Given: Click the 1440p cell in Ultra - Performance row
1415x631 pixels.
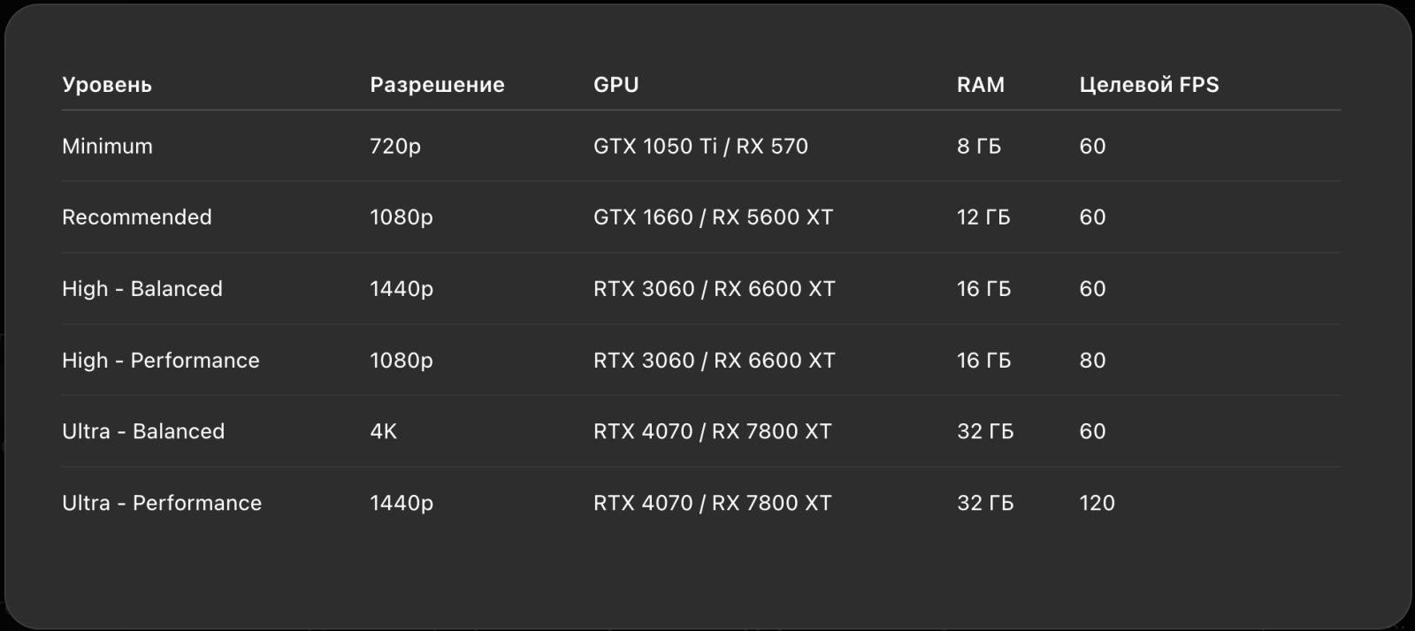Looking at the screenshot, I should tap(402, 504).
